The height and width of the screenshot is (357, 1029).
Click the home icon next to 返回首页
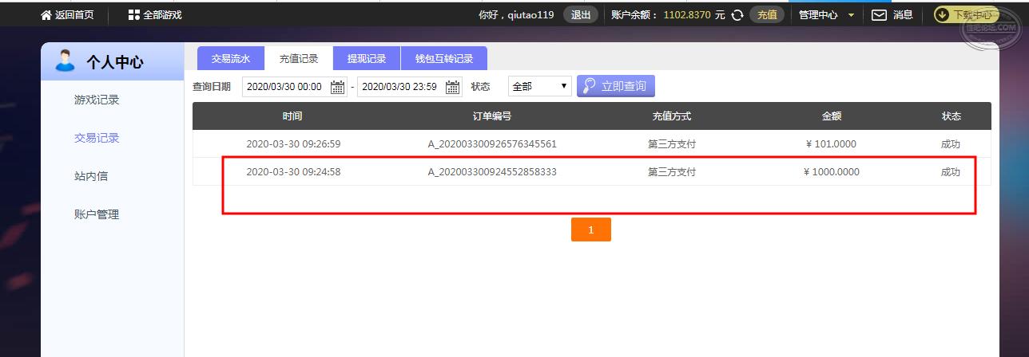coord(46,14)
